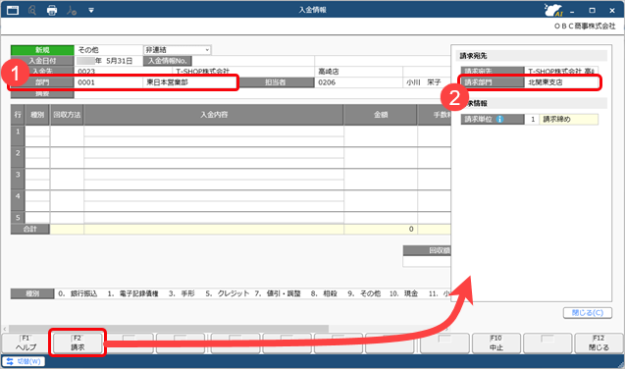Image resolution: width=625 pixels, height=369 pixels.
Task: Click the window menu icon in title bar
Action: point(13,10)
